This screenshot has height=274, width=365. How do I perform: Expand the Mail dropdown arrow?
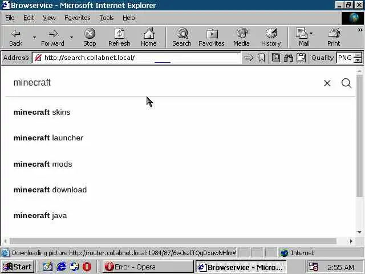(x=311, y=34)
